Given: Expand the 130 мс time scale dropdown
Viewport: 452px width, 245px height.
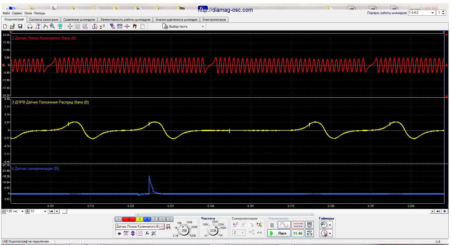Looking at the screenshot, I should [22, 211].
